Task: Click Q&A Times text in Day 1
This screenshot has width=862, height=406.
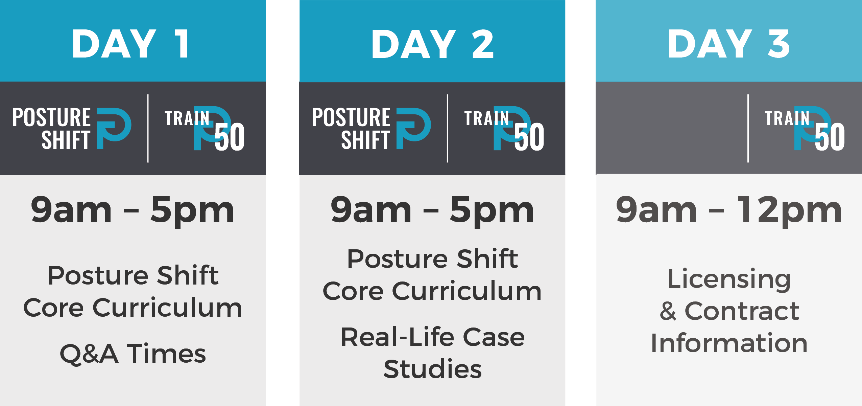Action: (x=133, y=354)
